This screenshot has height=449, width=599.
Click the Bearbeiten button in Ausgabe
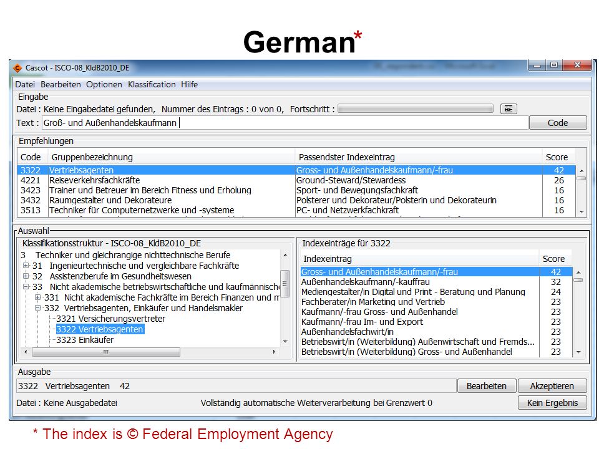[486, 386]
